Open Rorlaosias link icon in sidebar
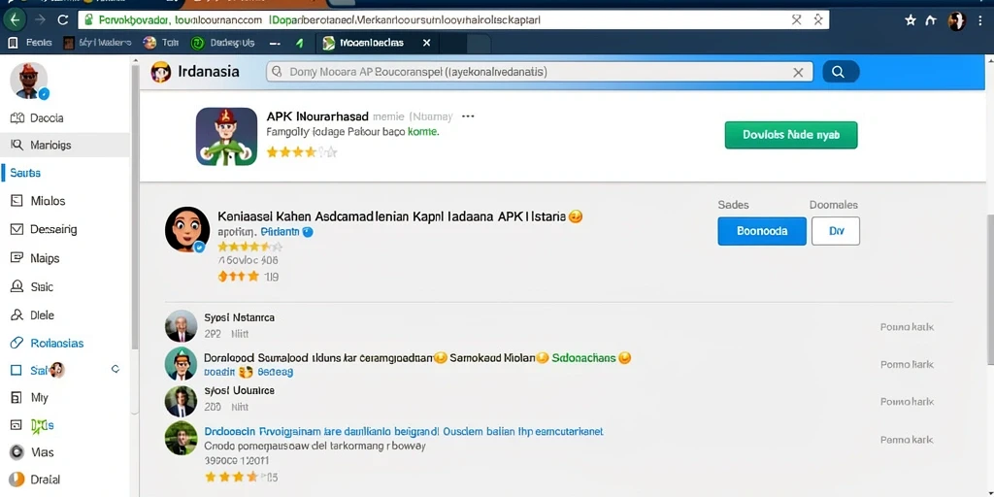 tap(17, 343)
